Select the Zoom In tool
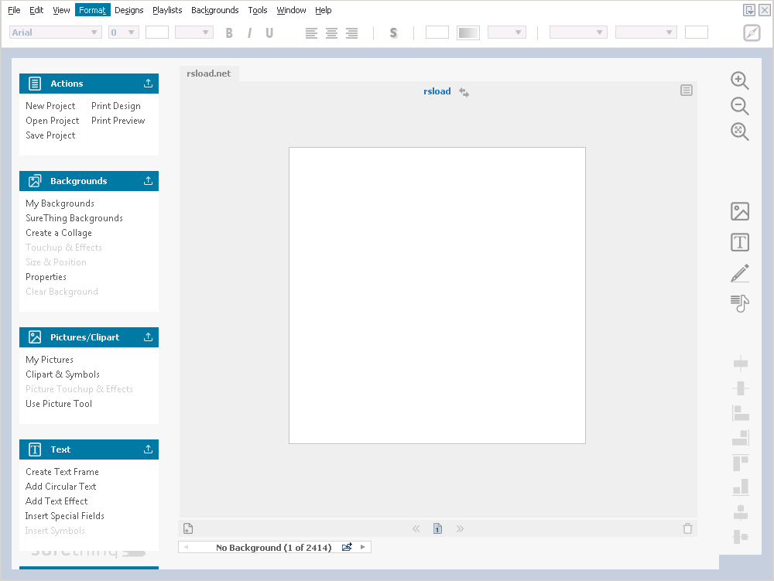Image resolution: width=774 pixels, height=581 pixels. (739, 80)
